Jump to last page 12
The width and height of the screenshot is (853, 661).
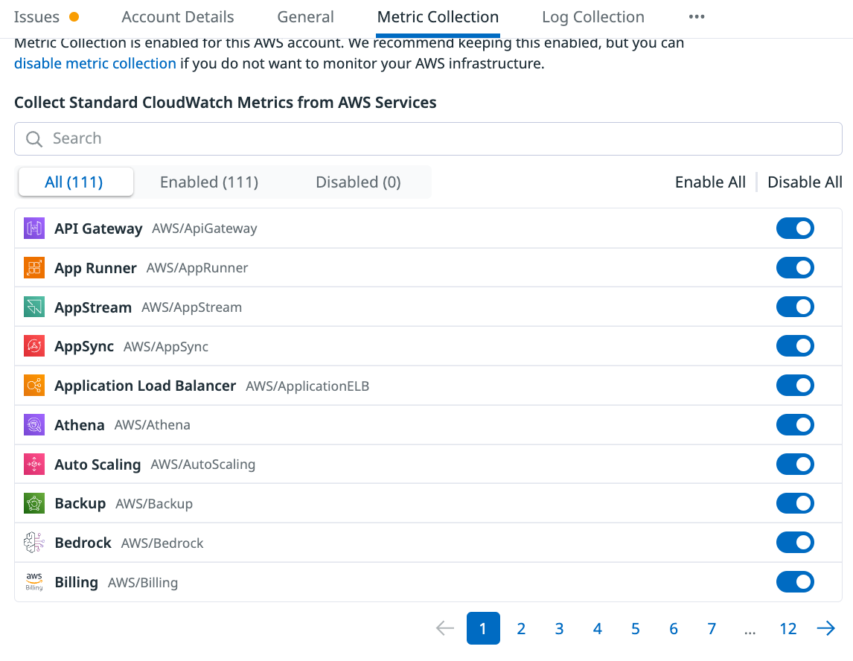(x=787, y=628)
